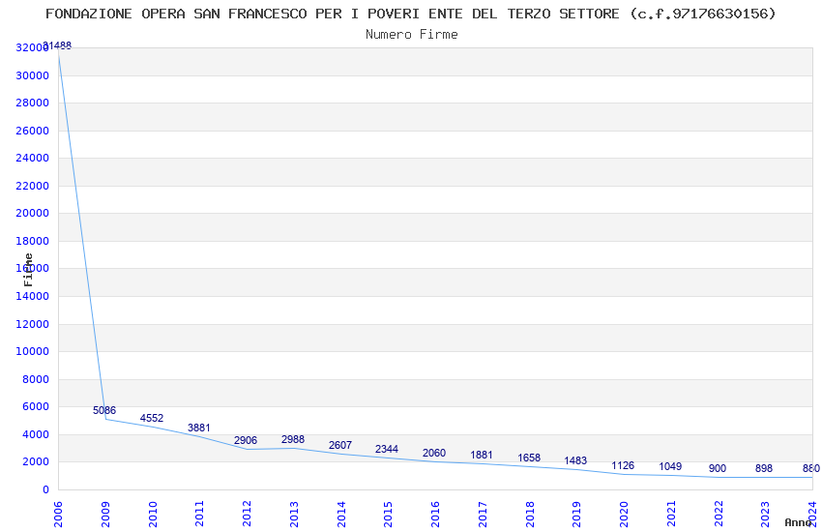This screenshot has width=822, height=532.
Task: Click the y-axis value 22000
Action: click(33, 186)
